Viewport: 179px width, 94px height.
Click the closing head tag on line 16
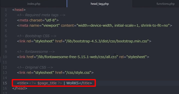(20, 88)
